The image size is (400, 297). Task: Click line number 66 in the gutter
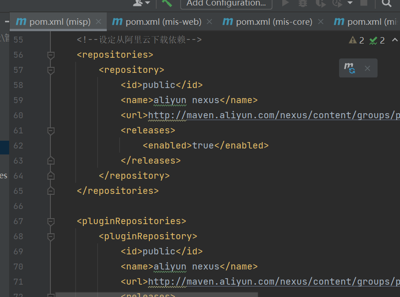[x=18, y=206]
